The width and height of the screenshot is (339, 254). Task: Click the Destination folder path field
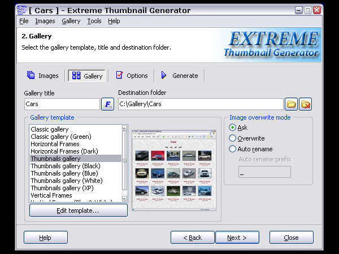click(x=201, y=104)
